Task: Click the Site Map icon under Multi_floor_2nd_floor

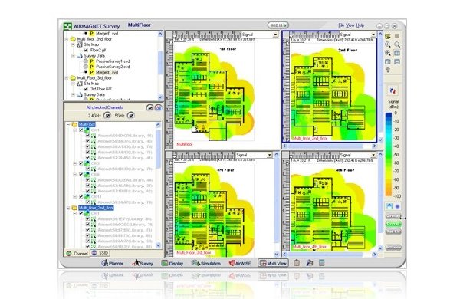Action: pyautogui.click(x=80, y=44)
